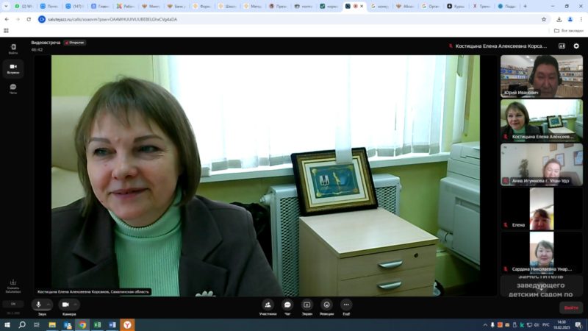This screenshot has width=588, height=331.
Task: Switch to the (147) mail tab
Action: pos(75,6)
